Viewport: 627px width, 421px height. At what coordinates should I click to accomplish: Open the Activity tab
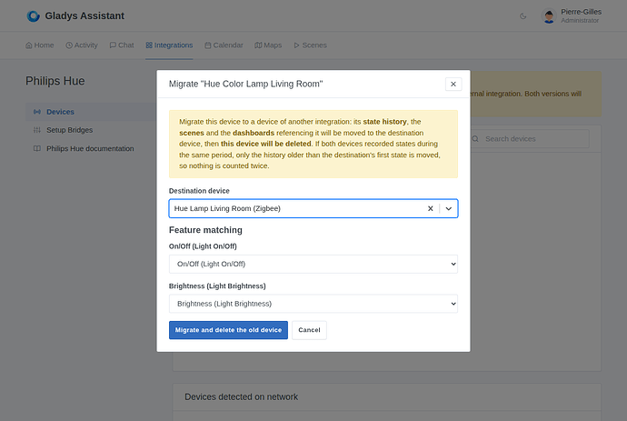click(x=82, y=45)
